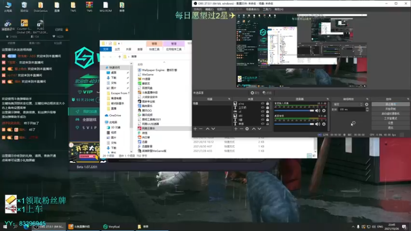
Task: Open the Tools menu in OBS
Action: click(x=267, y=9)
